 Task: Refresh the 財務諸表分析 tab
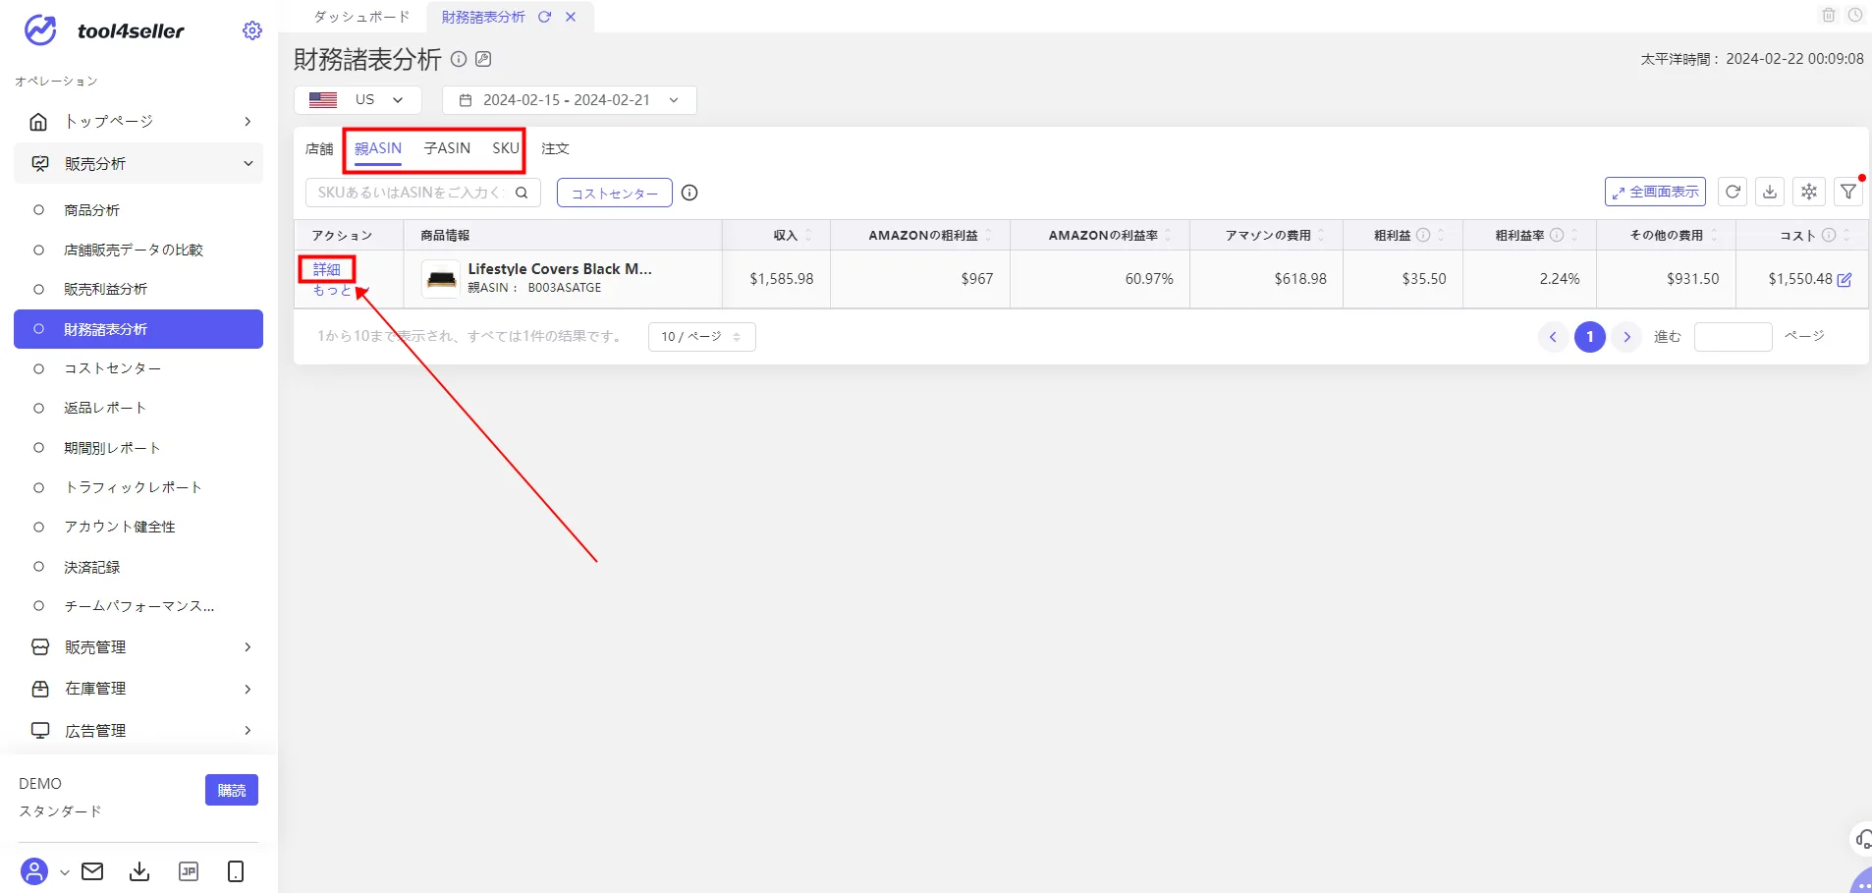pos(544,17)
